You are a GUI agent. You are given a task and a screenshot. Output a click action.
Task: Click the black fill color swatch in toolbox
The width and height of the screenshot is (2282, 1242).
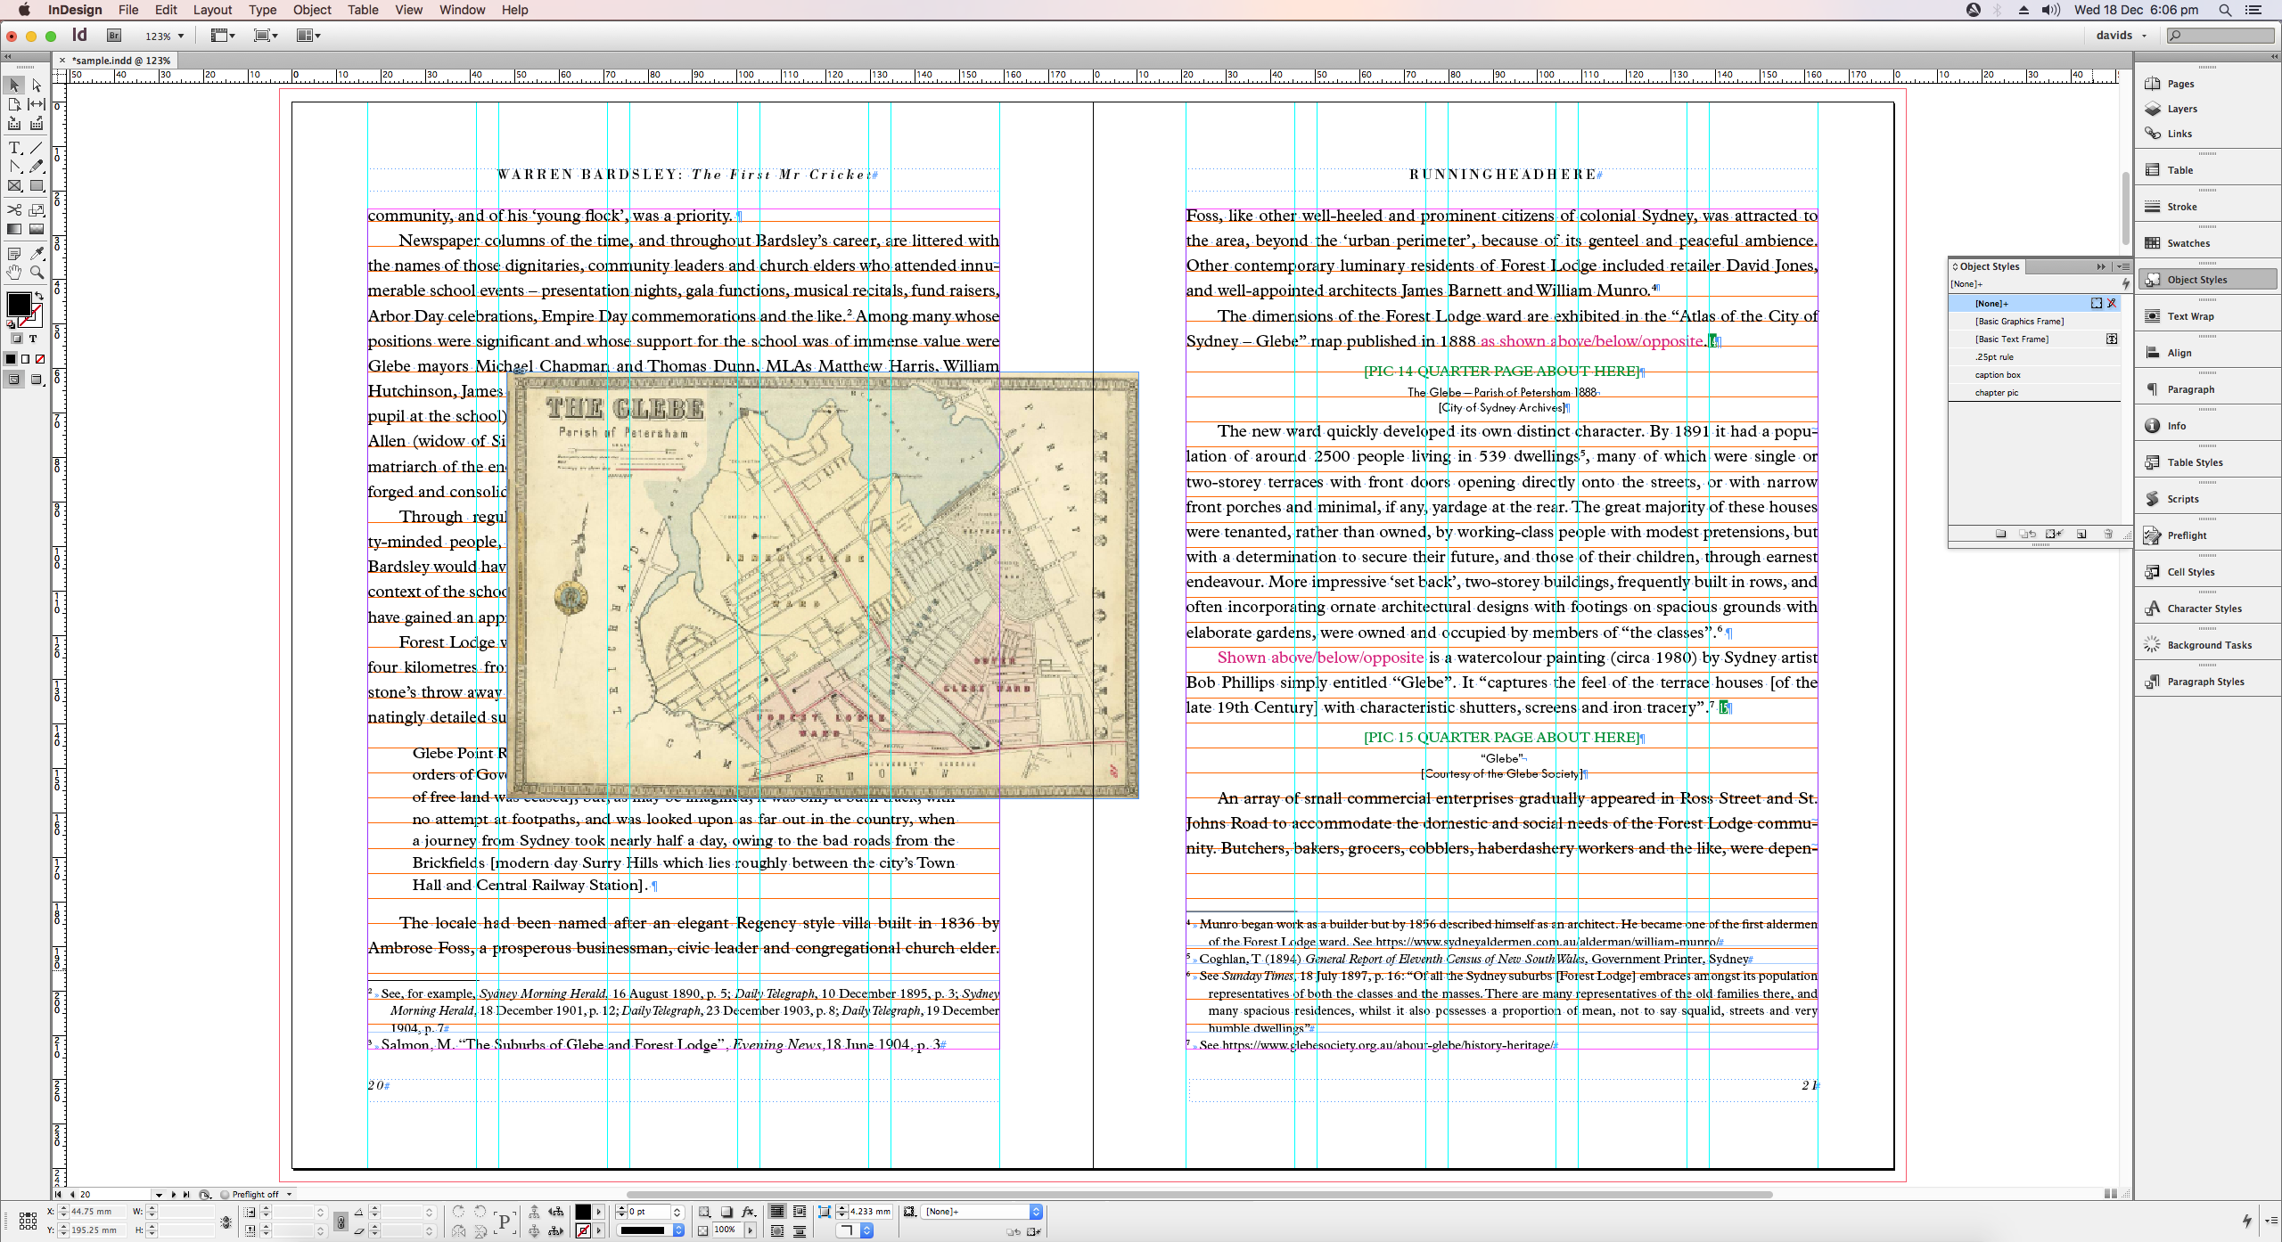(18, 305)
